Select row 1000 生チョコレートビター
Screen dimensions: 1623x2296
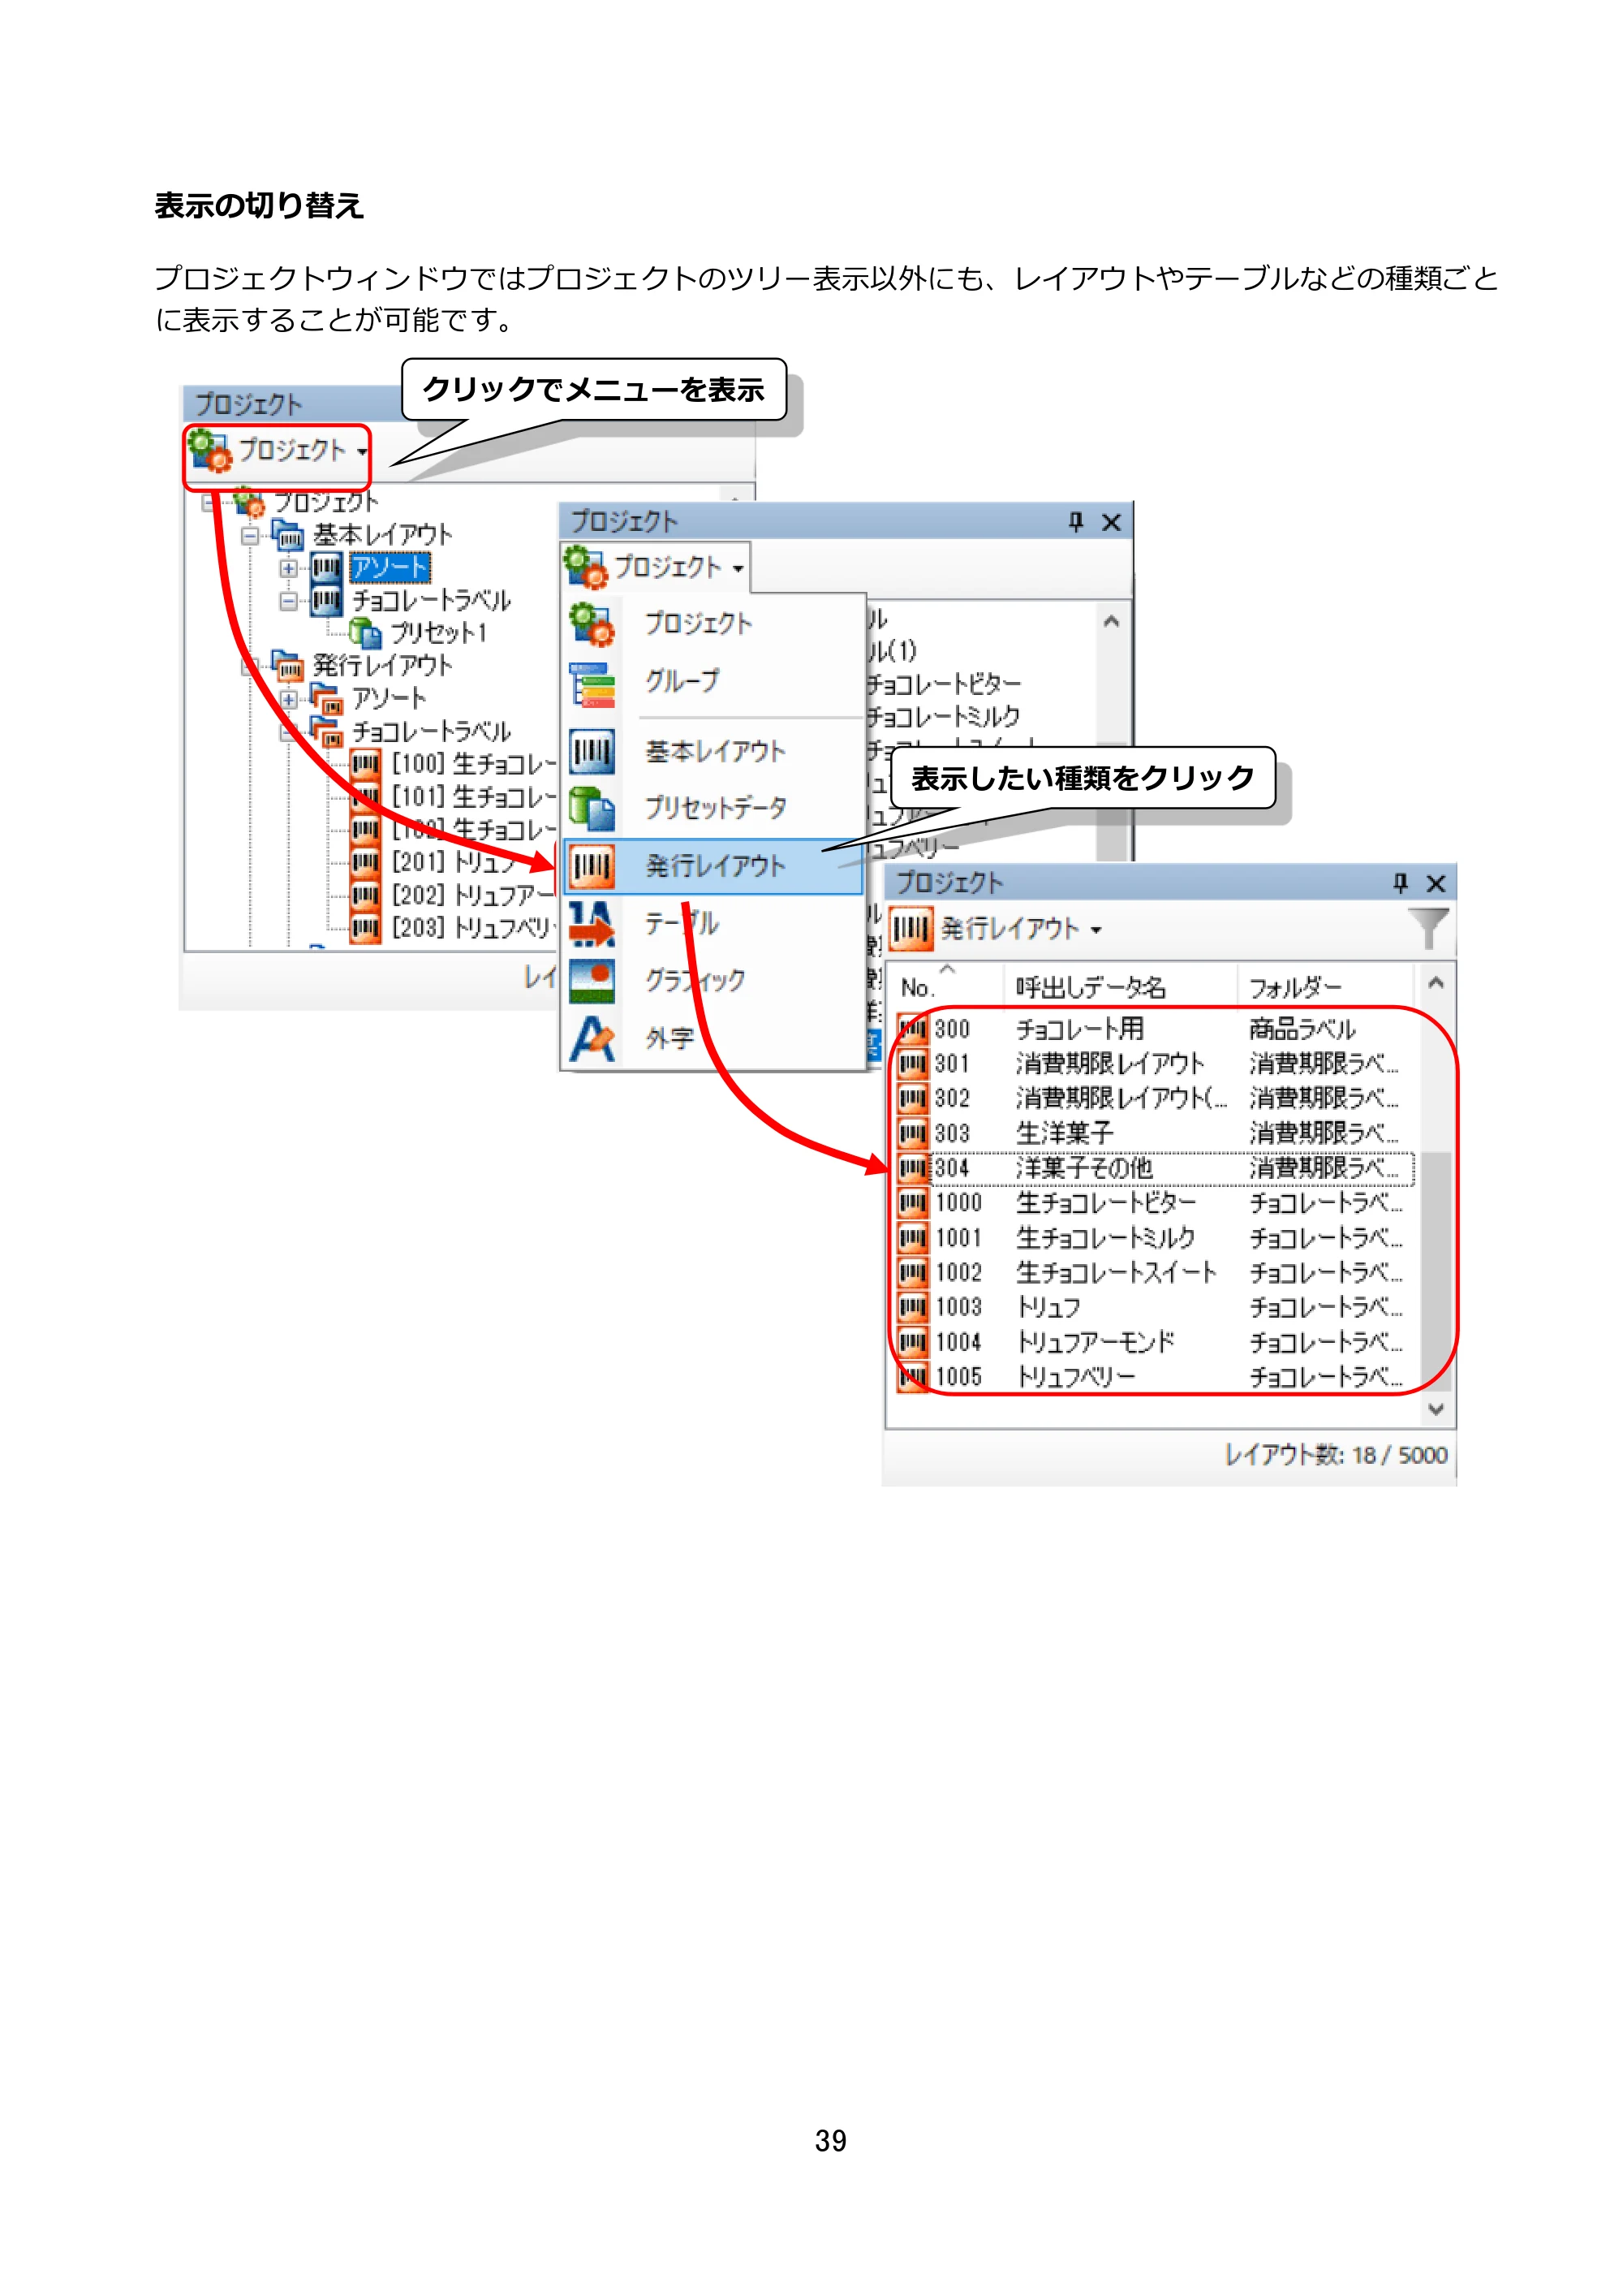(x=1154, y=1203)
